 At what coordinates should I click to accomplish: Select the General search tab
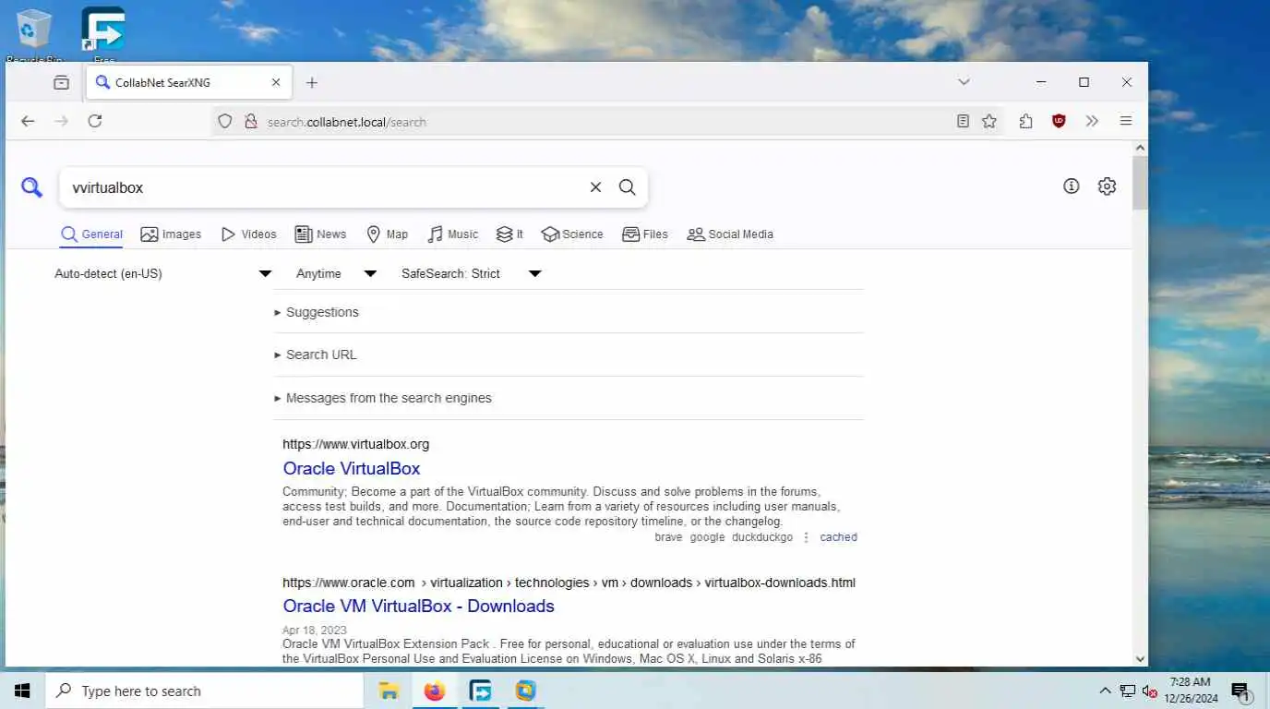(91, 234)
